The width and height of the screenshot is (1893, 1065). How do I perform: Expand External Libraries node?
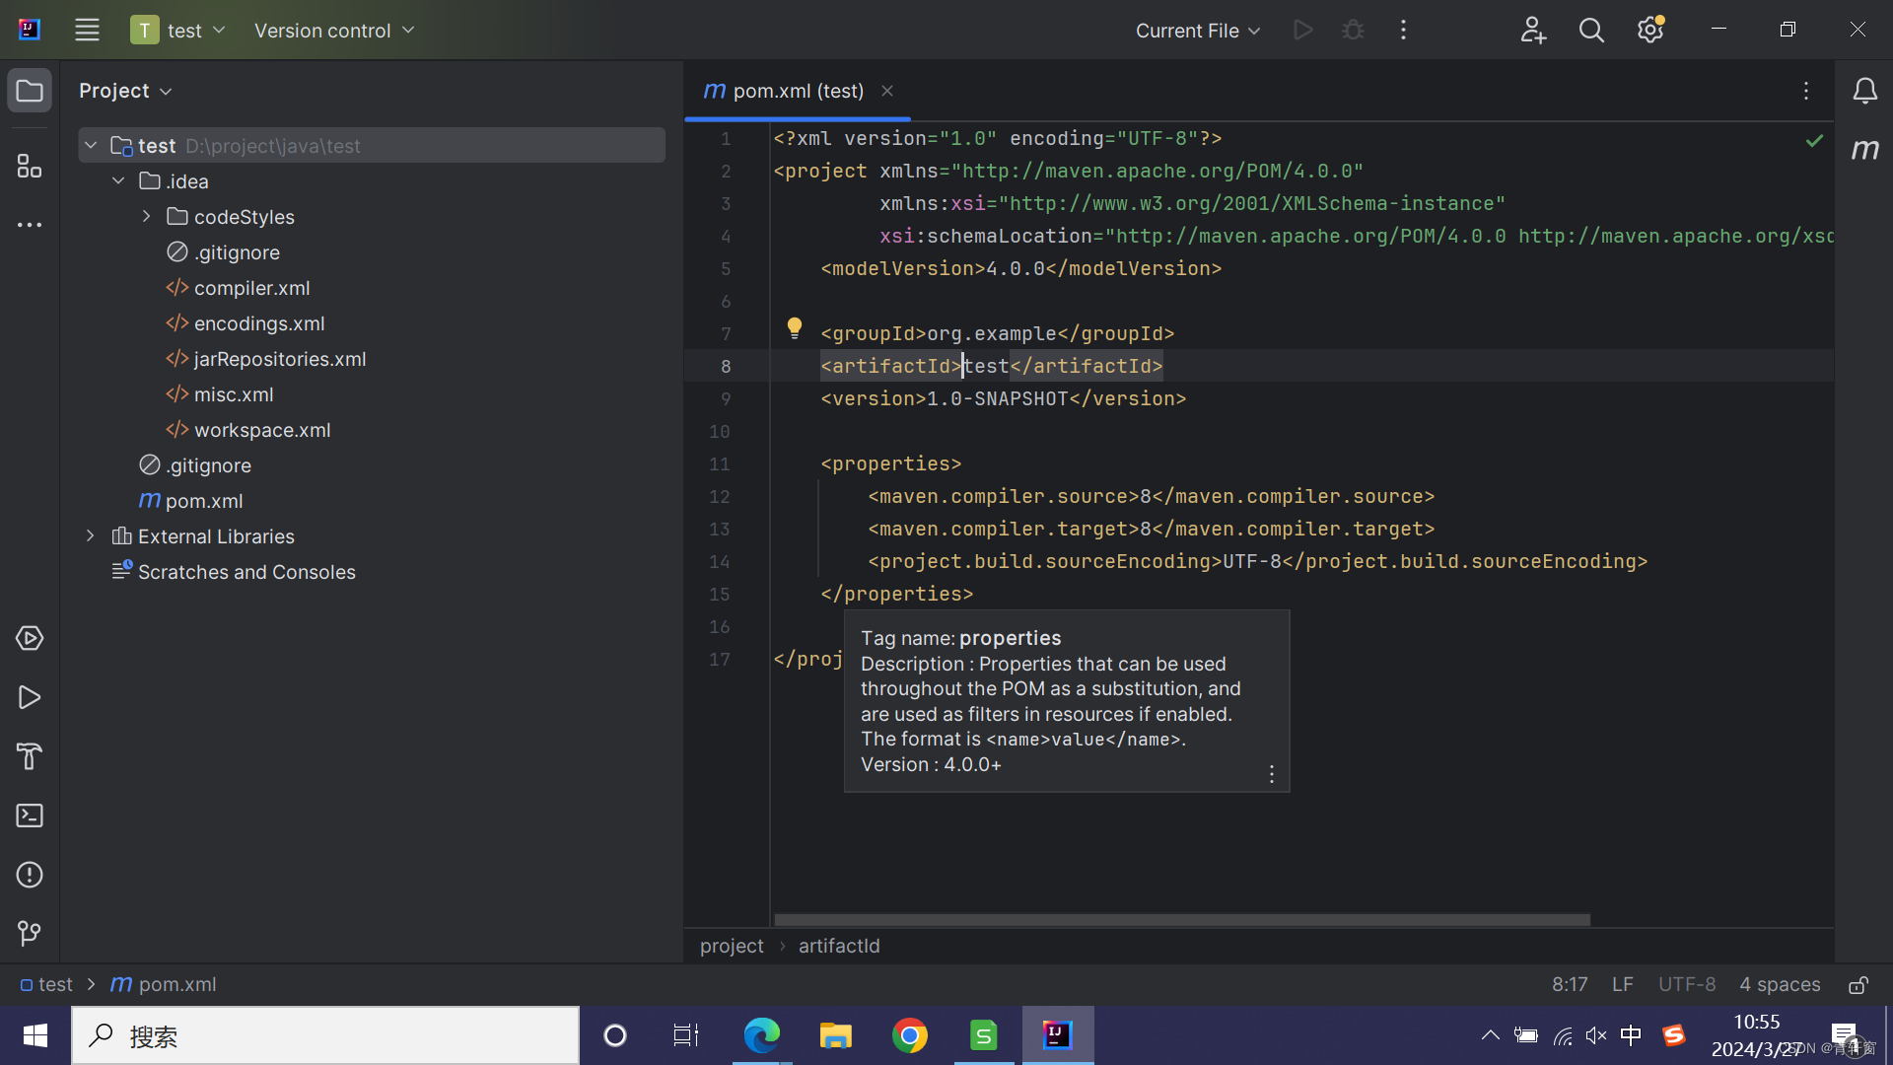[x=91, y=536]
